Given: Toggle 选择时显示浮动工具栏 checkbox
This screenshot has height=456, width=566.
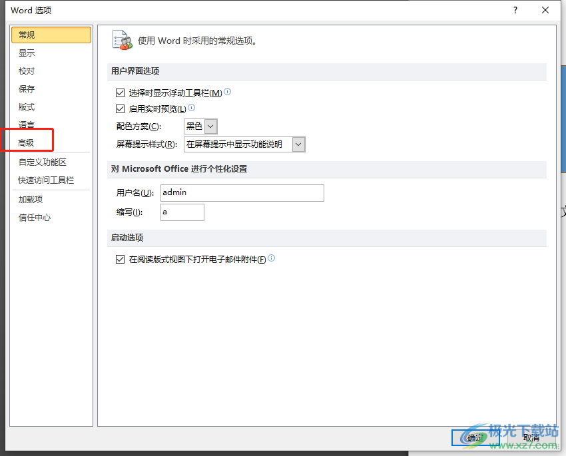Looking at the screenshot, I should click(121, 93).
